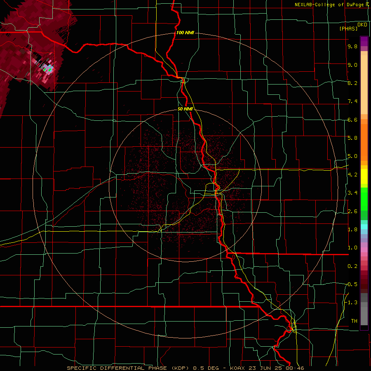Click the 7.4 legend value
Image resolution: width=371 pixels, height=371 pixels.
(352, 101)
